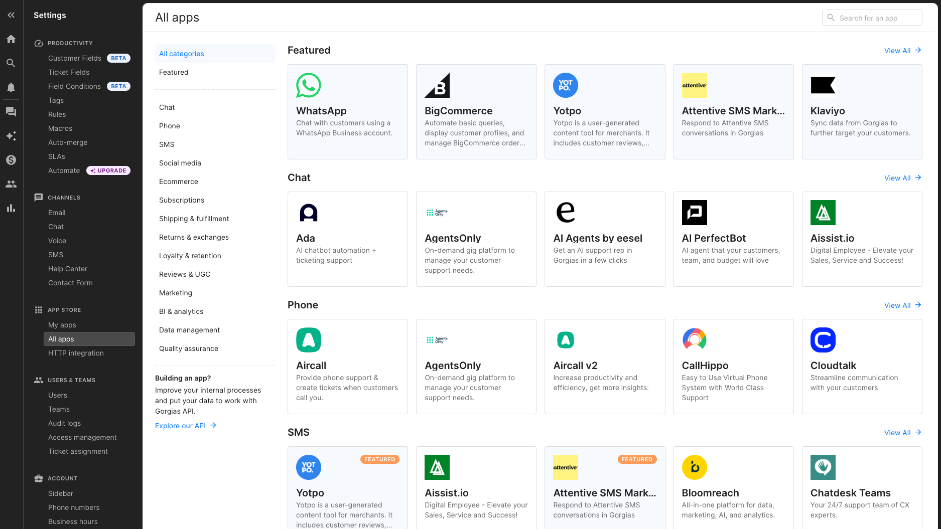Click View All for Featured section

click(x=902, y=51)
